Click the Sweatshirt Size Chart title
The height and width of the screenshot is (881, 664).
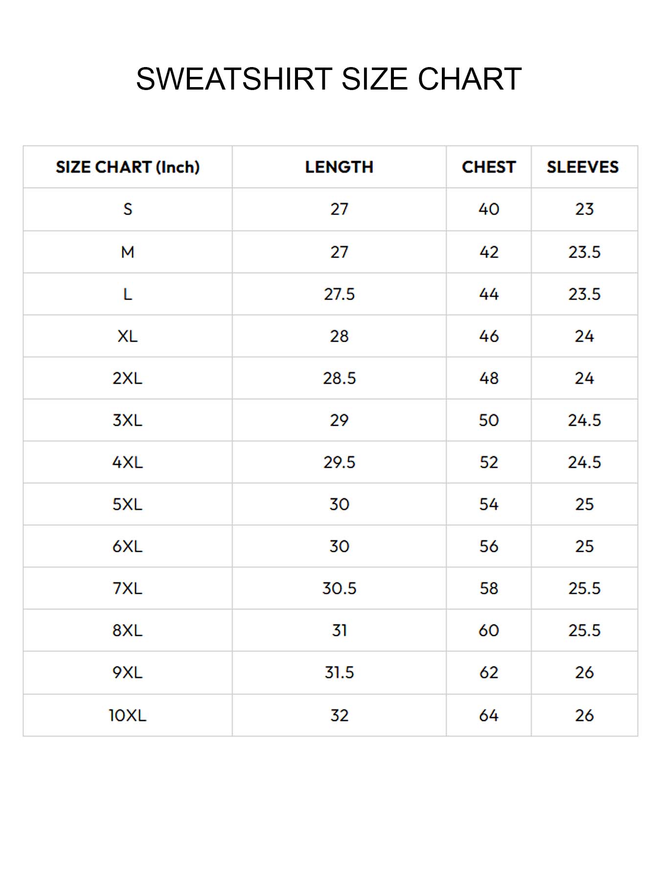coord(328,79)
